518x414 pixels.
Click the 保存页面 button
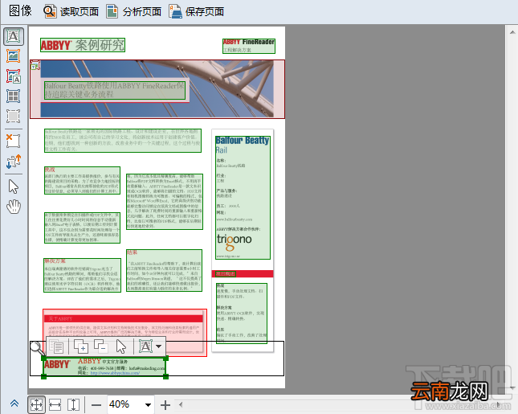(197, 11)
